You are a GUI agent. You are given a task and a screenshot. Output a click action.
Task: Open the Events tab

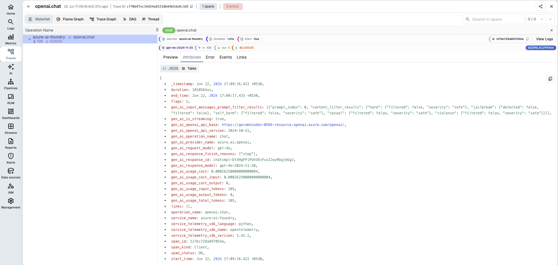[x=226, y=57]
